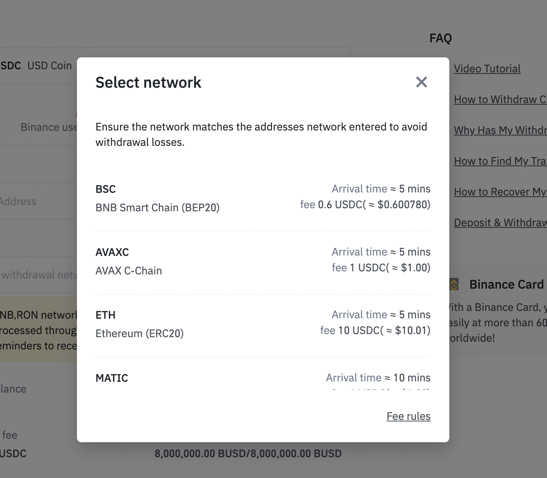Viewport: 547px width, 478px height.
Task: Click the FAQ heading
Action: [x=441, y=38]
